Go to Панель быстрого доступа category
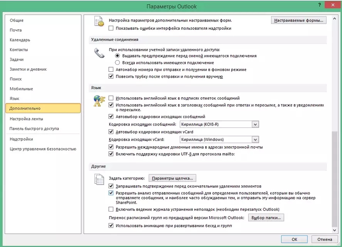The height and width of the screenshot is (247, 342). [43, 129]
